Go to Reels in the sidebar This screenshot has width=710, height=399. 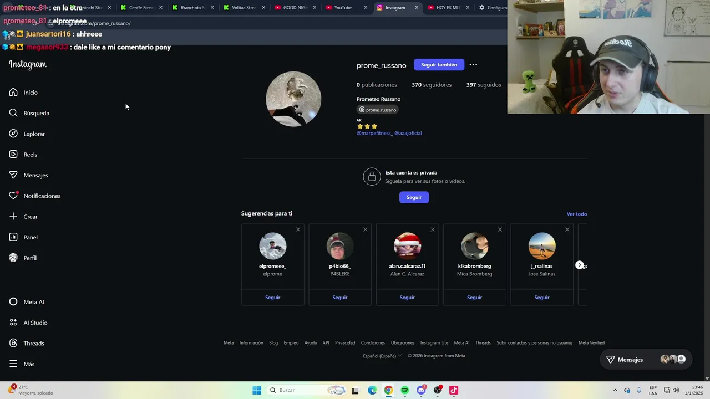point(23,155)
